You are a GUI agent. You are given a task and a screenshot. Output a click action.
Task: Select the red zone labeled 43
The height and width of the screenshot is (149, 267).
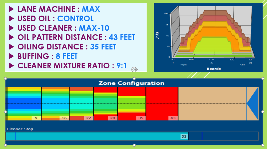[x=162, y=103]
